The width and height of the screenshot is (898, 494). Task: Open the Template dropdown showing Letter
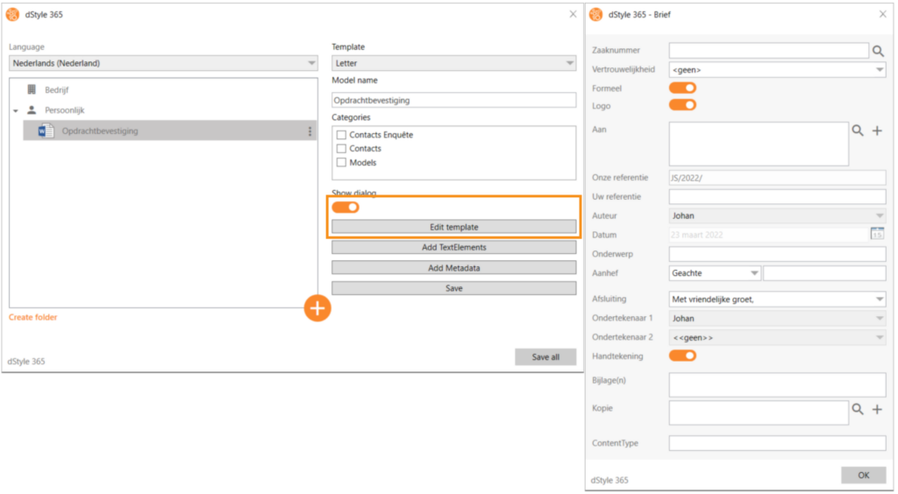click(453, 63)
